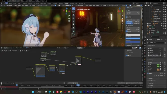Toggle the Use Nodes checkbox
Screen dimensions: 167x94
tap(27, 48)
